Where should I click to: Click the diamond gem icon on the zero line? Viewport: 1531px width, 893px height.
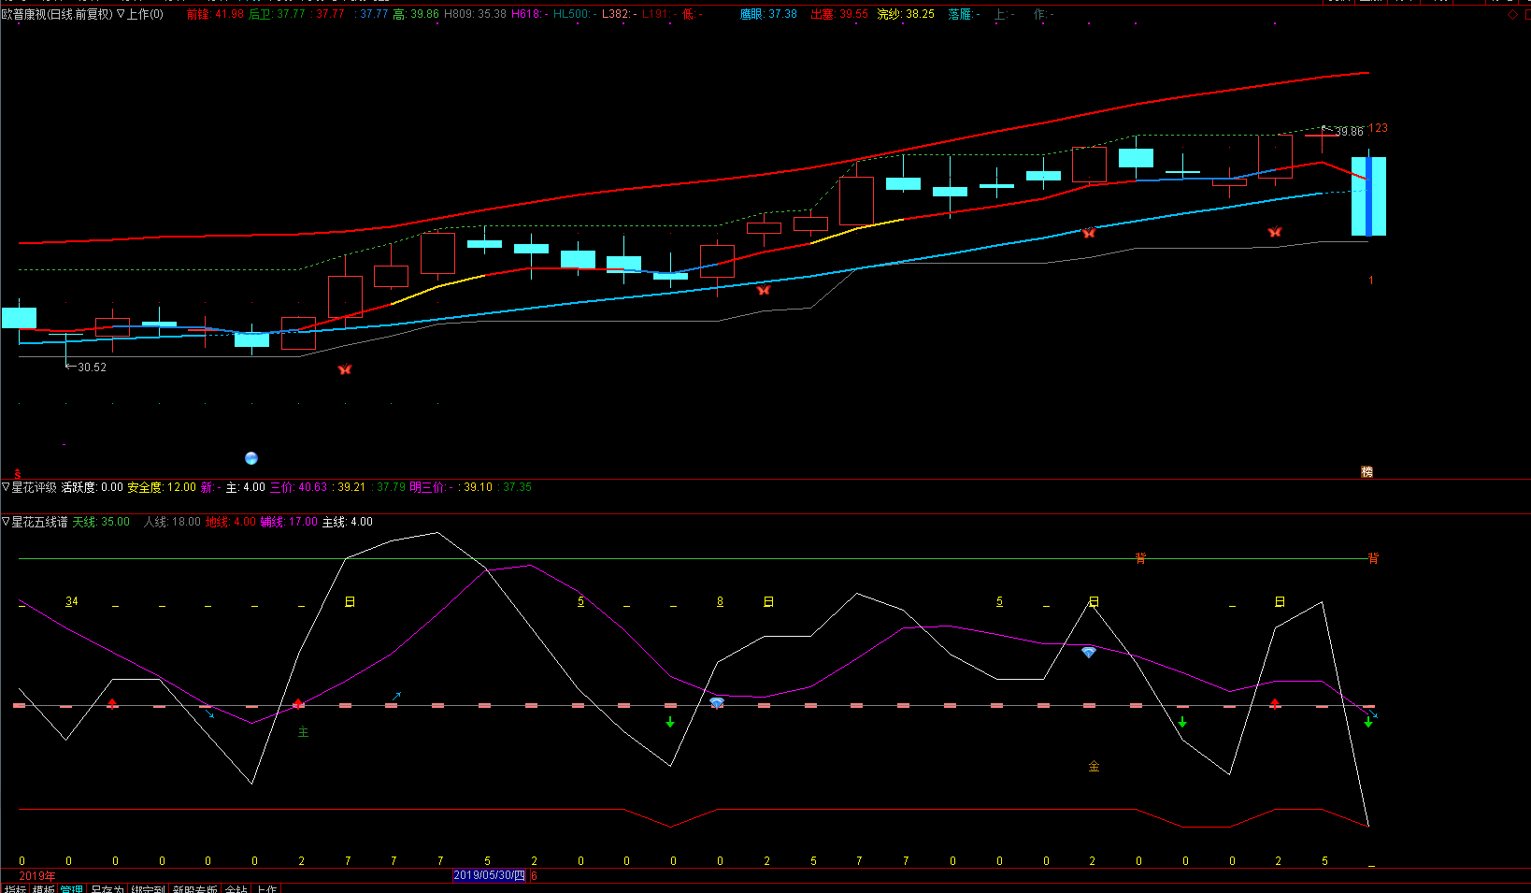pos(717,702)
